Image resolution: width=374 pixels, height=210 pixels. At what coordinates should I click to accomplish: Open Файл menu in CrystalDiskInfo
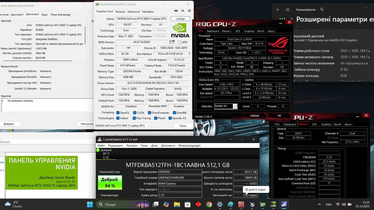pyautogui.click(x=101, y=146)
